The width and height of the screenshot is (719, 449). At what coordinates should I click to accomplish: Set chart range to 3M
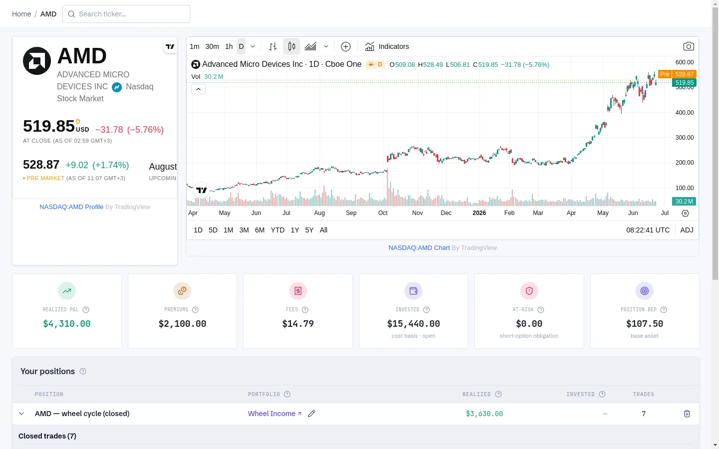(x=244, y=230)
